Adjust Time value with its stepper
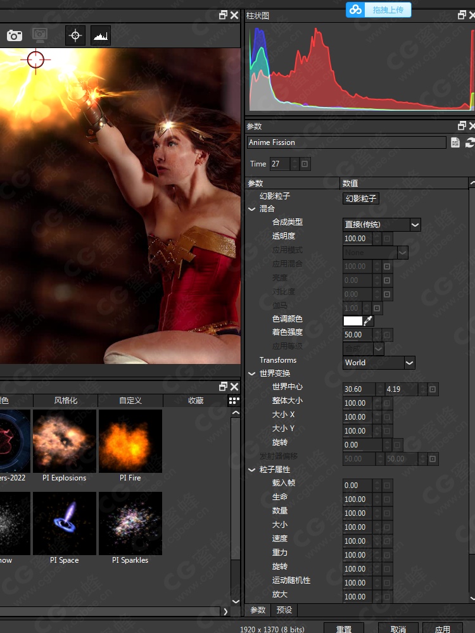 pyautogui.click(x=295, y=164)
